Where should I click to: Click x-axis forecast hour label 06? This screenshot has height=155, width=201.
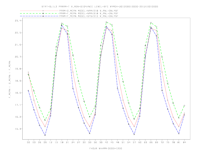tap(40, 142)
